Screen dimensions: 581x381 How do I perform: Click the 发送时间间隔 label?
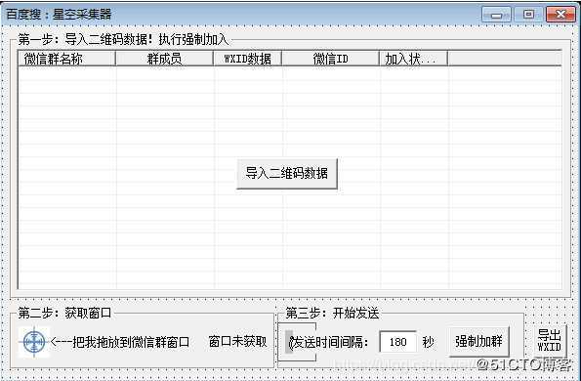click(329, 342)
